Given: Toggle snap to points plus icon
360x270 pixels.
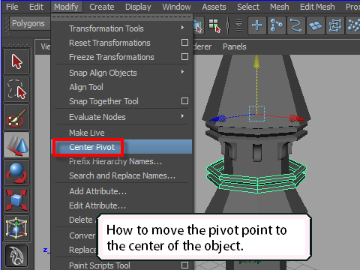Looking at the screenshot, I should coord(257,25).
